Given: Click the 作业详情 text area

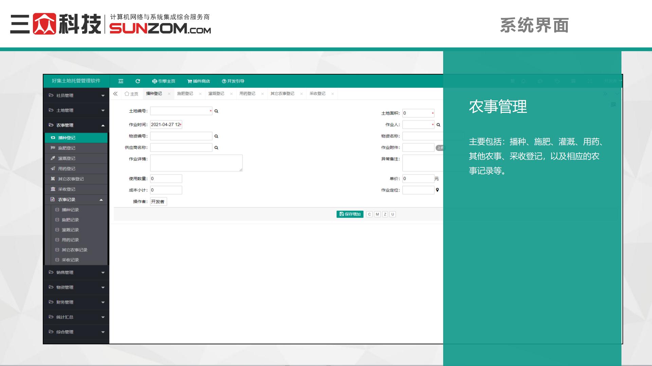Looking at the screenshot, I should coord(197,163).
